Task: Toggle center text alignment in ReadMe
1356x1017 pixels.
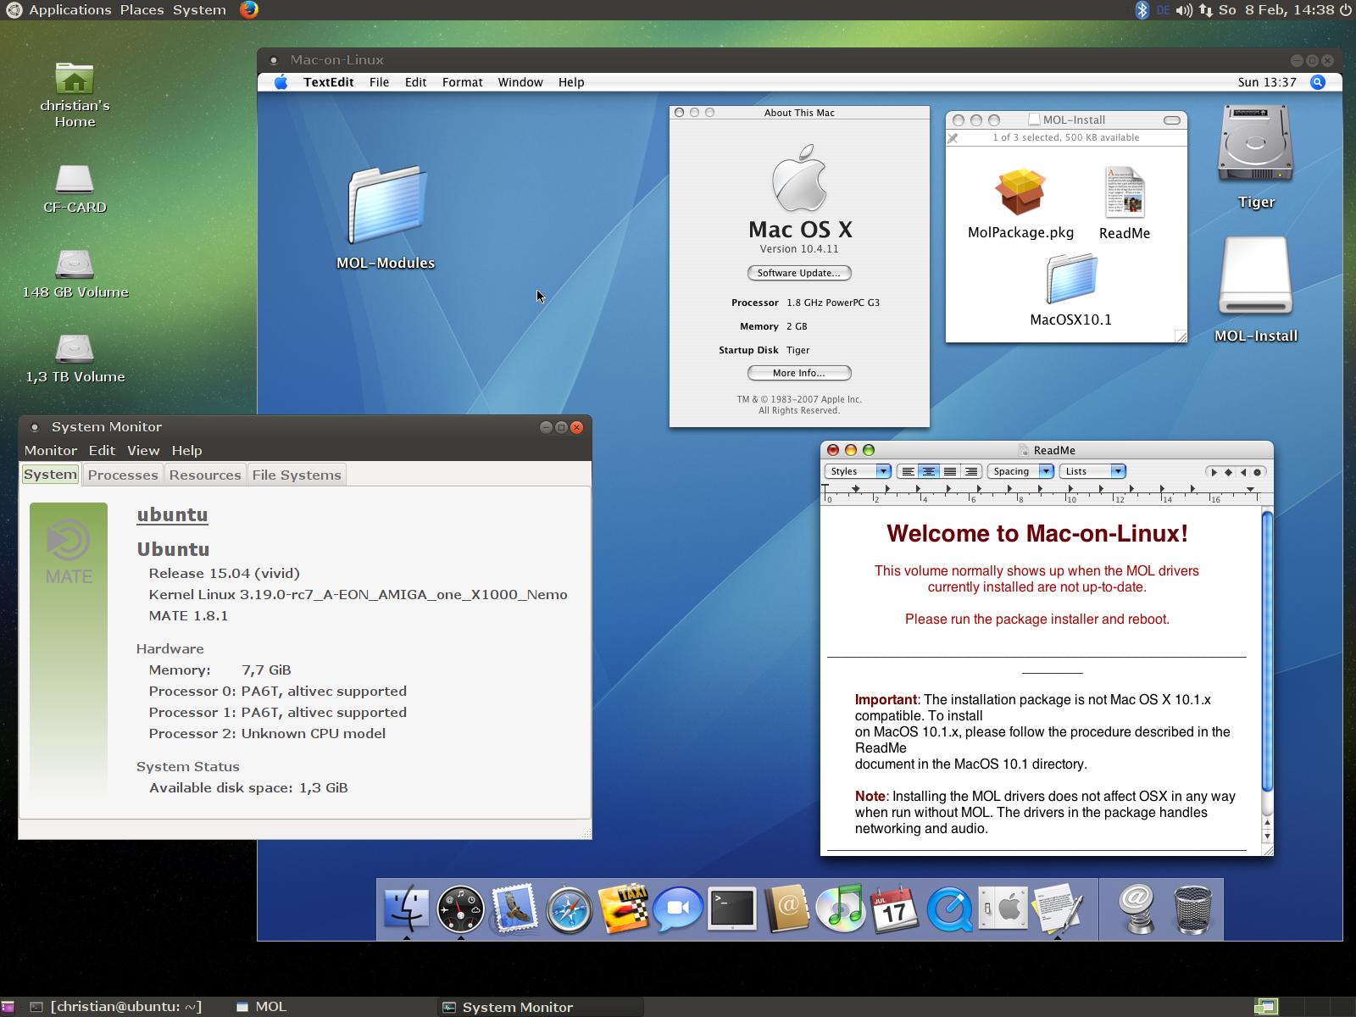Action: [929, 472]
